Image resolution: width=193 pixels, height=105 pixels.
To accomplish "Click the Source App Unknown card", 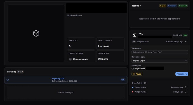I will pyautogui.click(x=110, y=57).
